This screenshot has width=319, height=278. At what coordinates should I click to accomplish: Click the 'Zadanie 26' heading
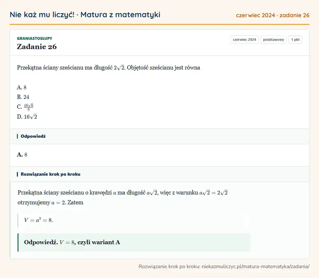[37, 46]
